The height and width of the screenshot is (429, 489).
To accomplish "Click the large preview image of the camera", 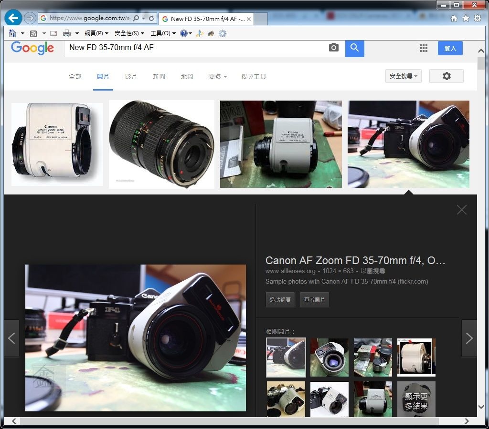I will 136,338.
